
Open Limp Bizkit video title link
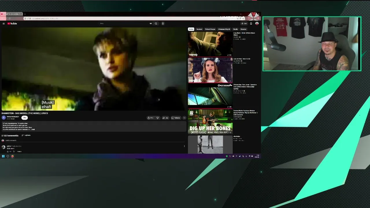click(244, 34)
